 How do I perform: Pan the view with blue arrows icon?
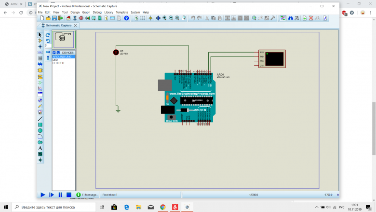[158, 18]
